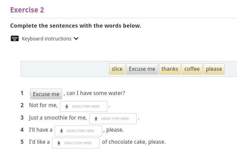237x159 pixels.
Task: Choose the 'coffee' word chip
Action: tap(192, 69)
